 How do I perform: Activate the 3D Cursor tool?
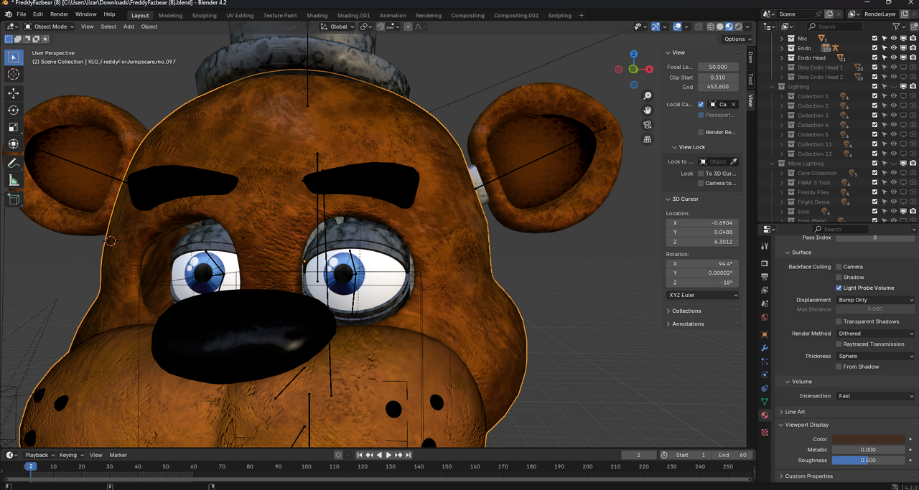14,75
